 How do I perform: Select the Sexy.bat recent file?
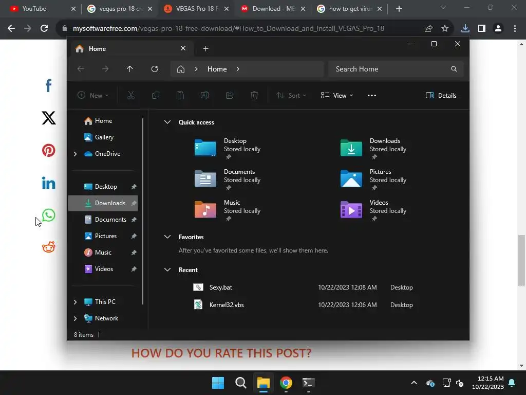(x=303, y=287)
